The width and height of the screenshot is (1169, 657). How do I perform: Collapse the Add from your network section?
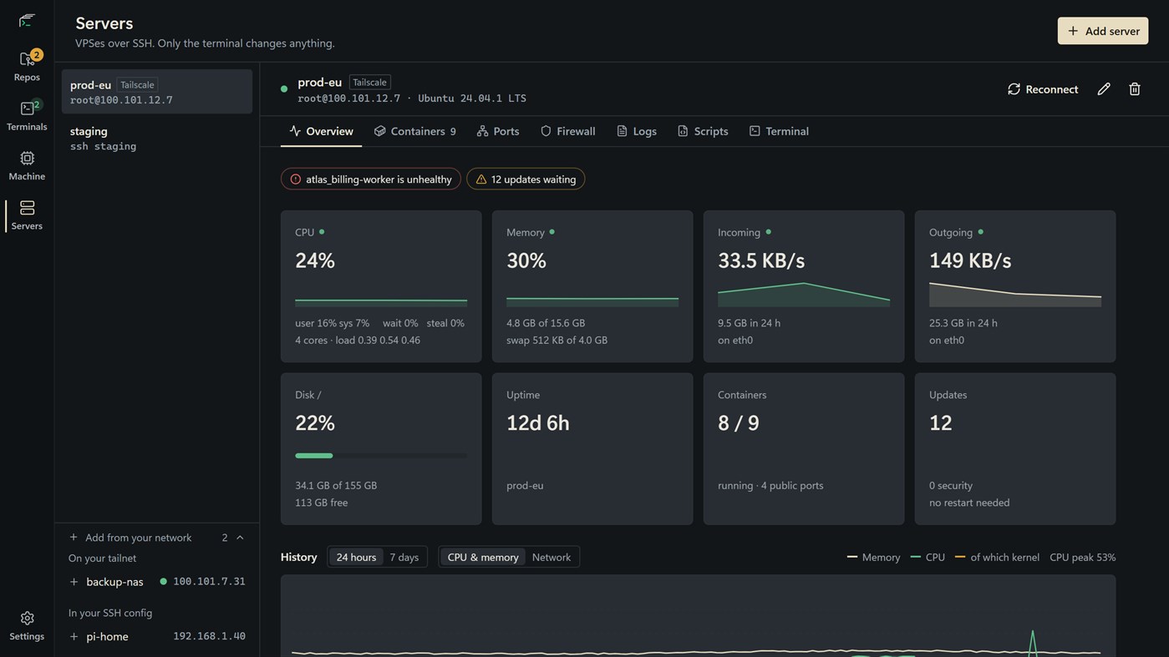tap(240, 538)
